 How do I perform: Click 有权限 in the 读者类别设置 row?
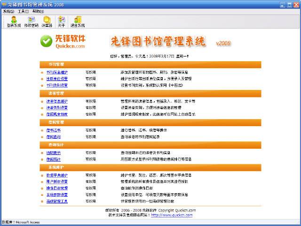[x=91, y=108]
